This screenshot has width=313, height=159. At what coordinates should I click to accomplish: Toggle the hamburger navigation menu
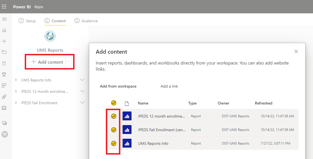point(4,19)
